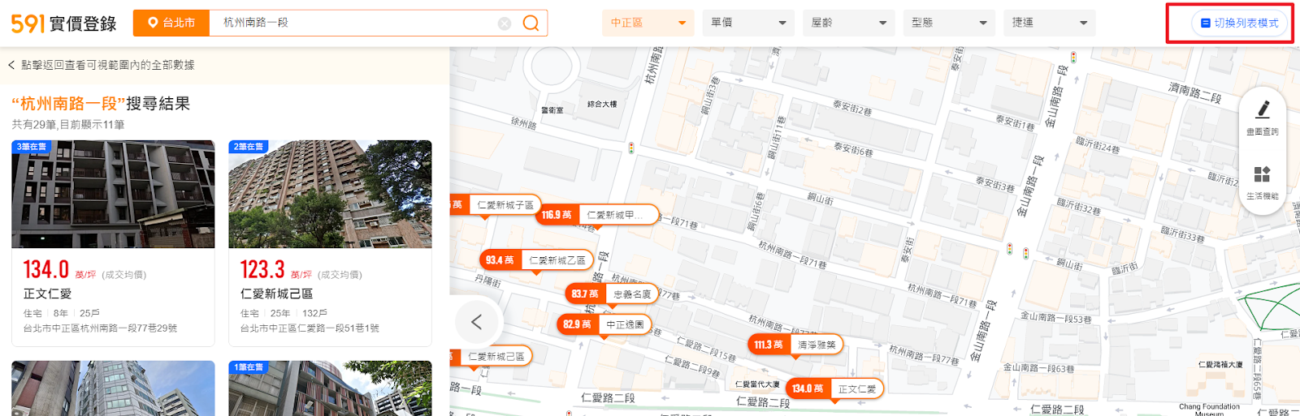The width and height of the screenshot is (1300, 416).
Task: Go back via 點擊返回查看可視範圍內的全部數據
Action: [102, 65]
